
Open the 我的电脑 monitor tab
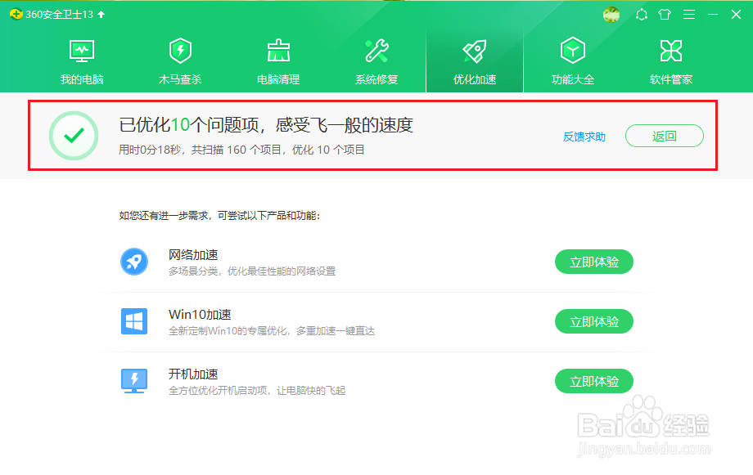click(x=82, y=62)
